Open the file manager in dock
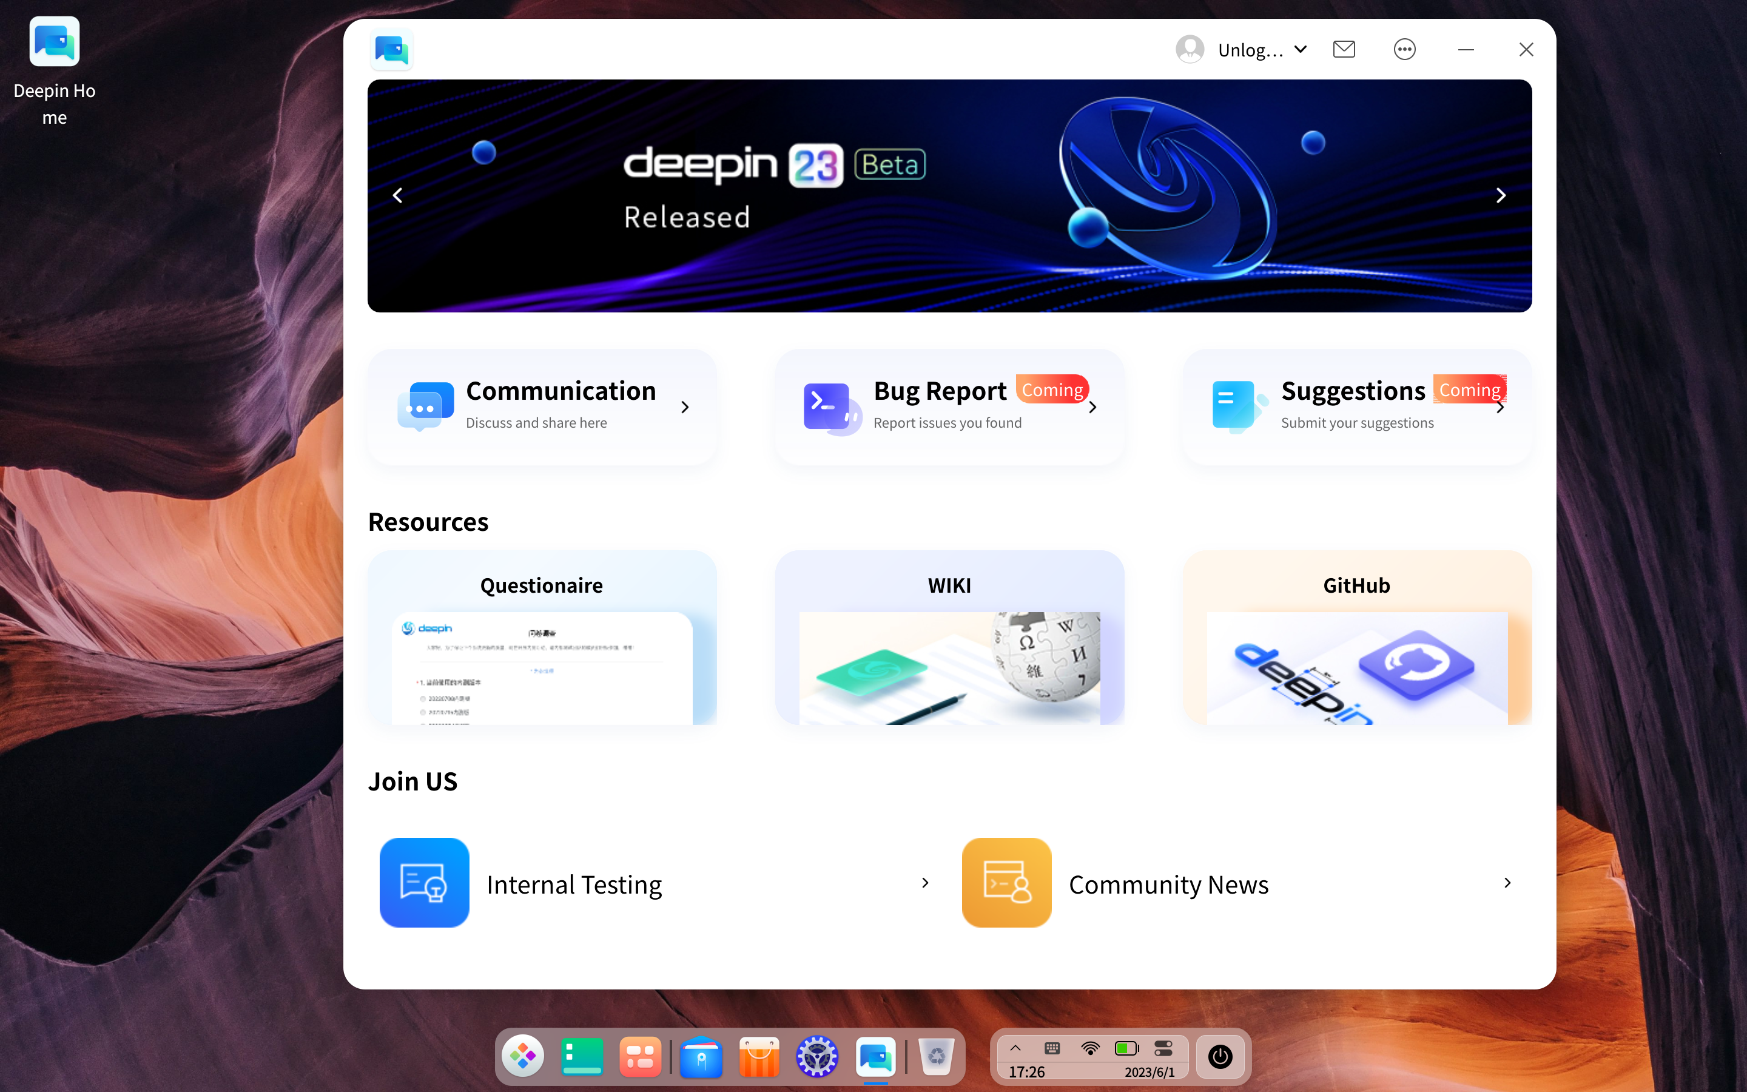Image resolution: width=1747 pixels, height=1092 pixels. click(701, 1057)
